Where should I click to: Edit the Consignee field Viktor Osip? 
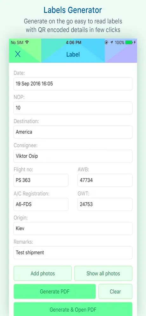tap(73, 156)
